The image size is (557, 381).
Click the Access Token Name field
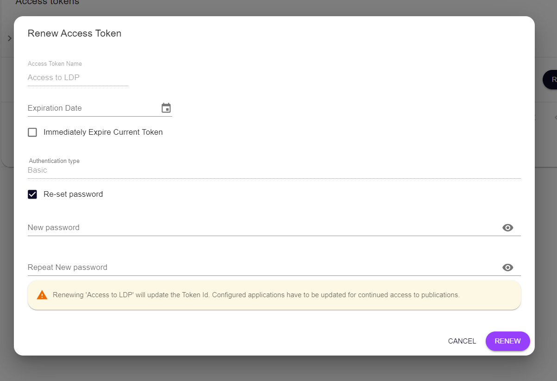(78, 78)
